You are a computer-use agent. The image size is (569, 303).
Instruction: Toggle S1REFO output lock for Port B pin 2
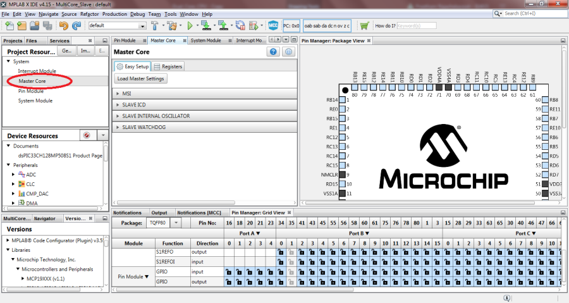[x=301, y=252]
